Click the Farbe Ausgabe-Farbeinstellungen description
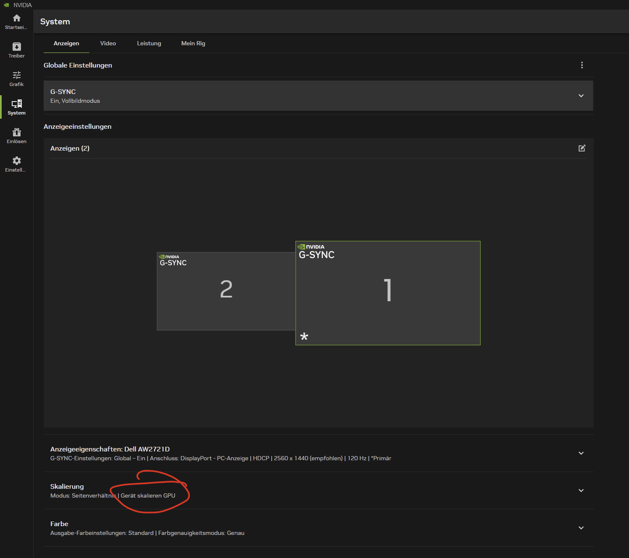Image resolution: width=629 pixels, height=558 pixels. [x=147, y=533]
